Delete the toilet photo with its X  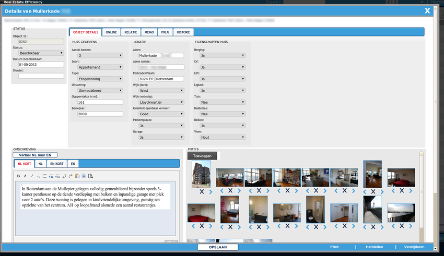click(316, 227)
